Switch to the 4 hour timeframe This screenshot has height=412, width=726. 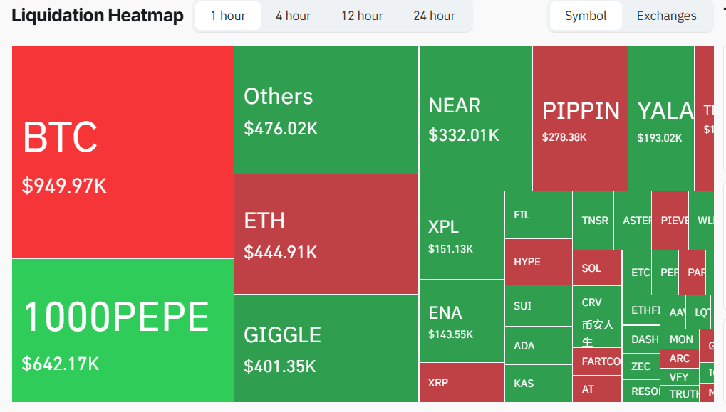294,16
